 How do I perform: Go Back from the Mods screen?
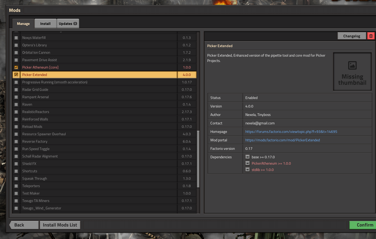[24, 225]
